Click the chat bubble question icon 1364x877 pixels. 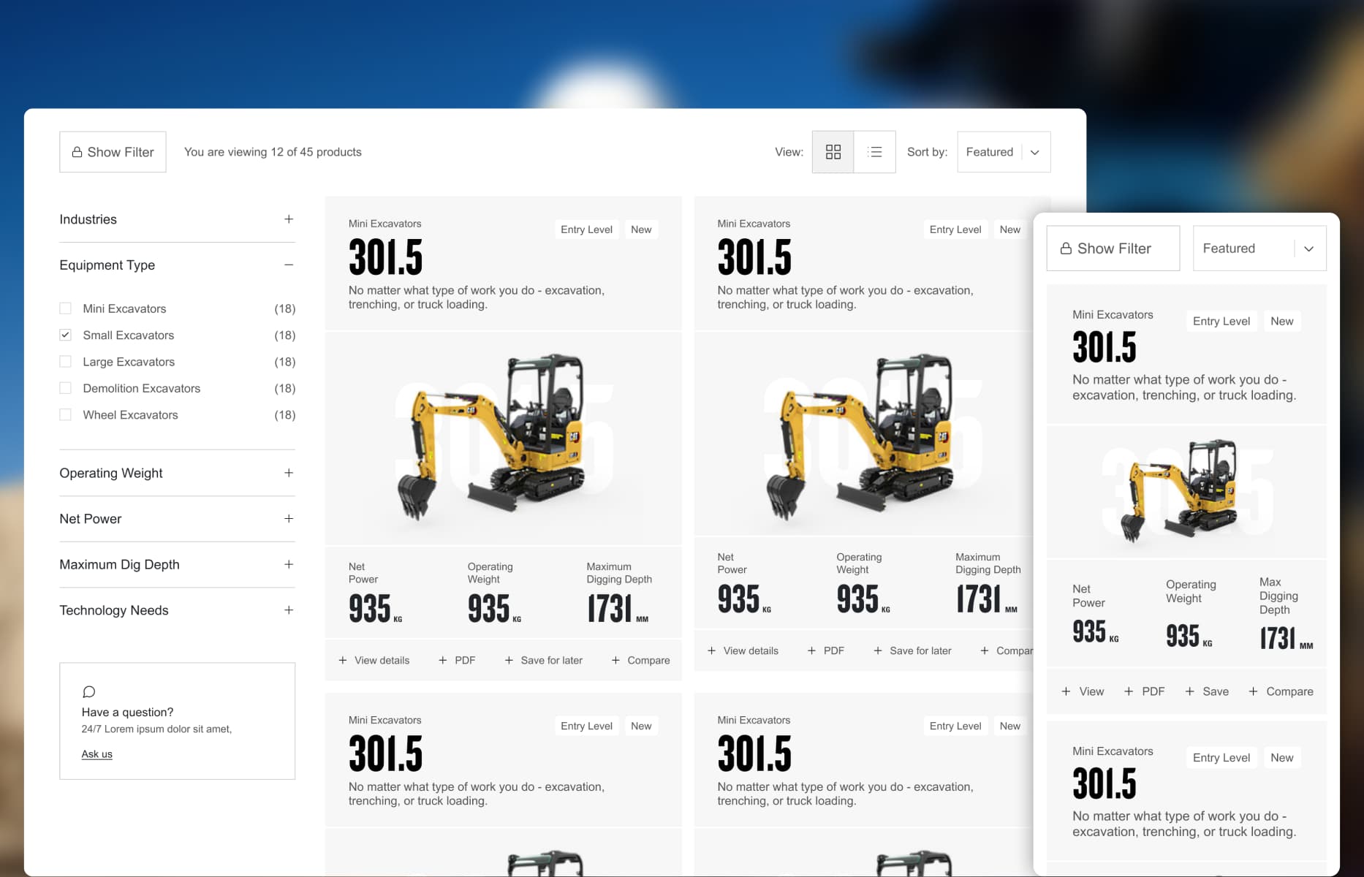click(89, 691)
